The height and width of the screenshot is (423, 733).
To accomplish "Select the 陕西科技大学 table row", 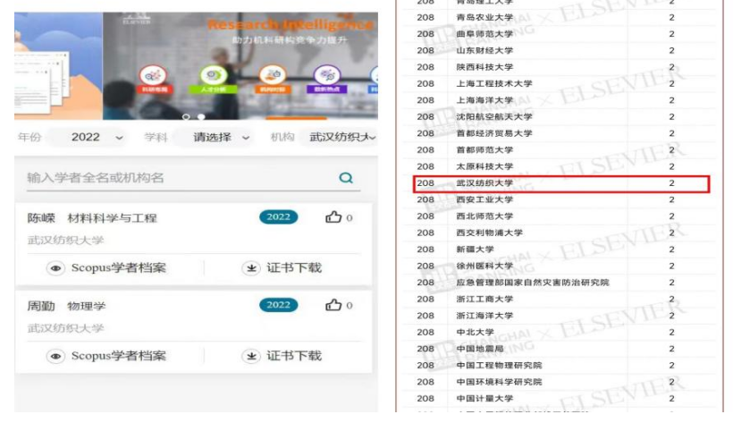I will tap(560, 67).
